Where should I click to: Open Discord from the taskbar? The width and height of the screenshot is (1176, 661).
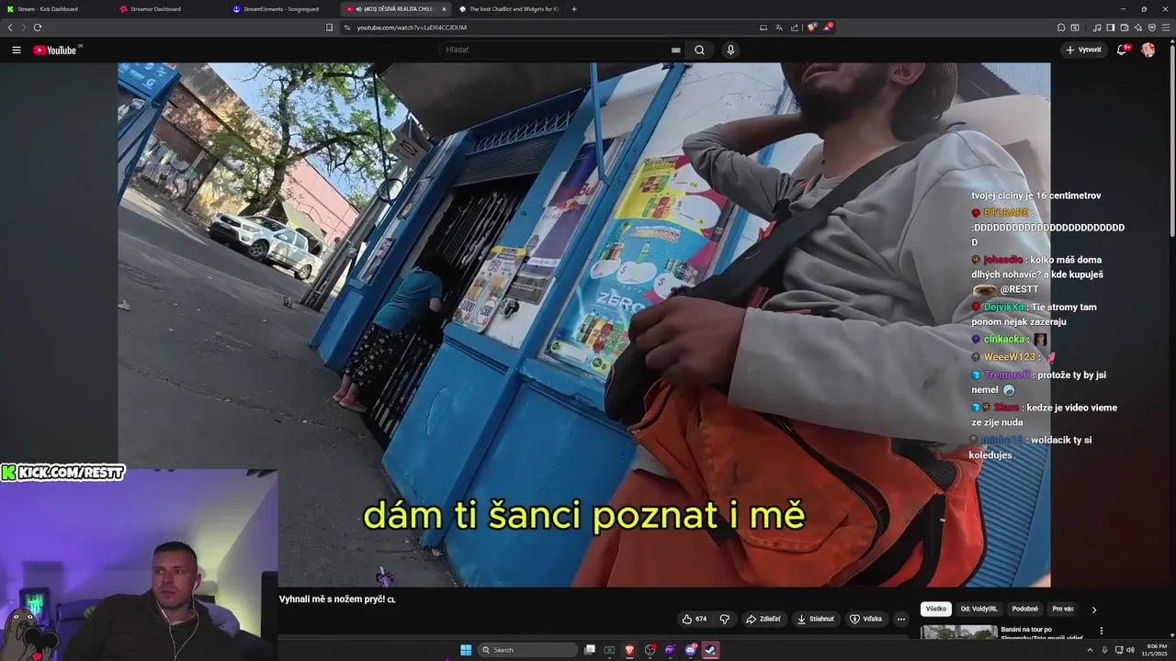pos(691,650)
